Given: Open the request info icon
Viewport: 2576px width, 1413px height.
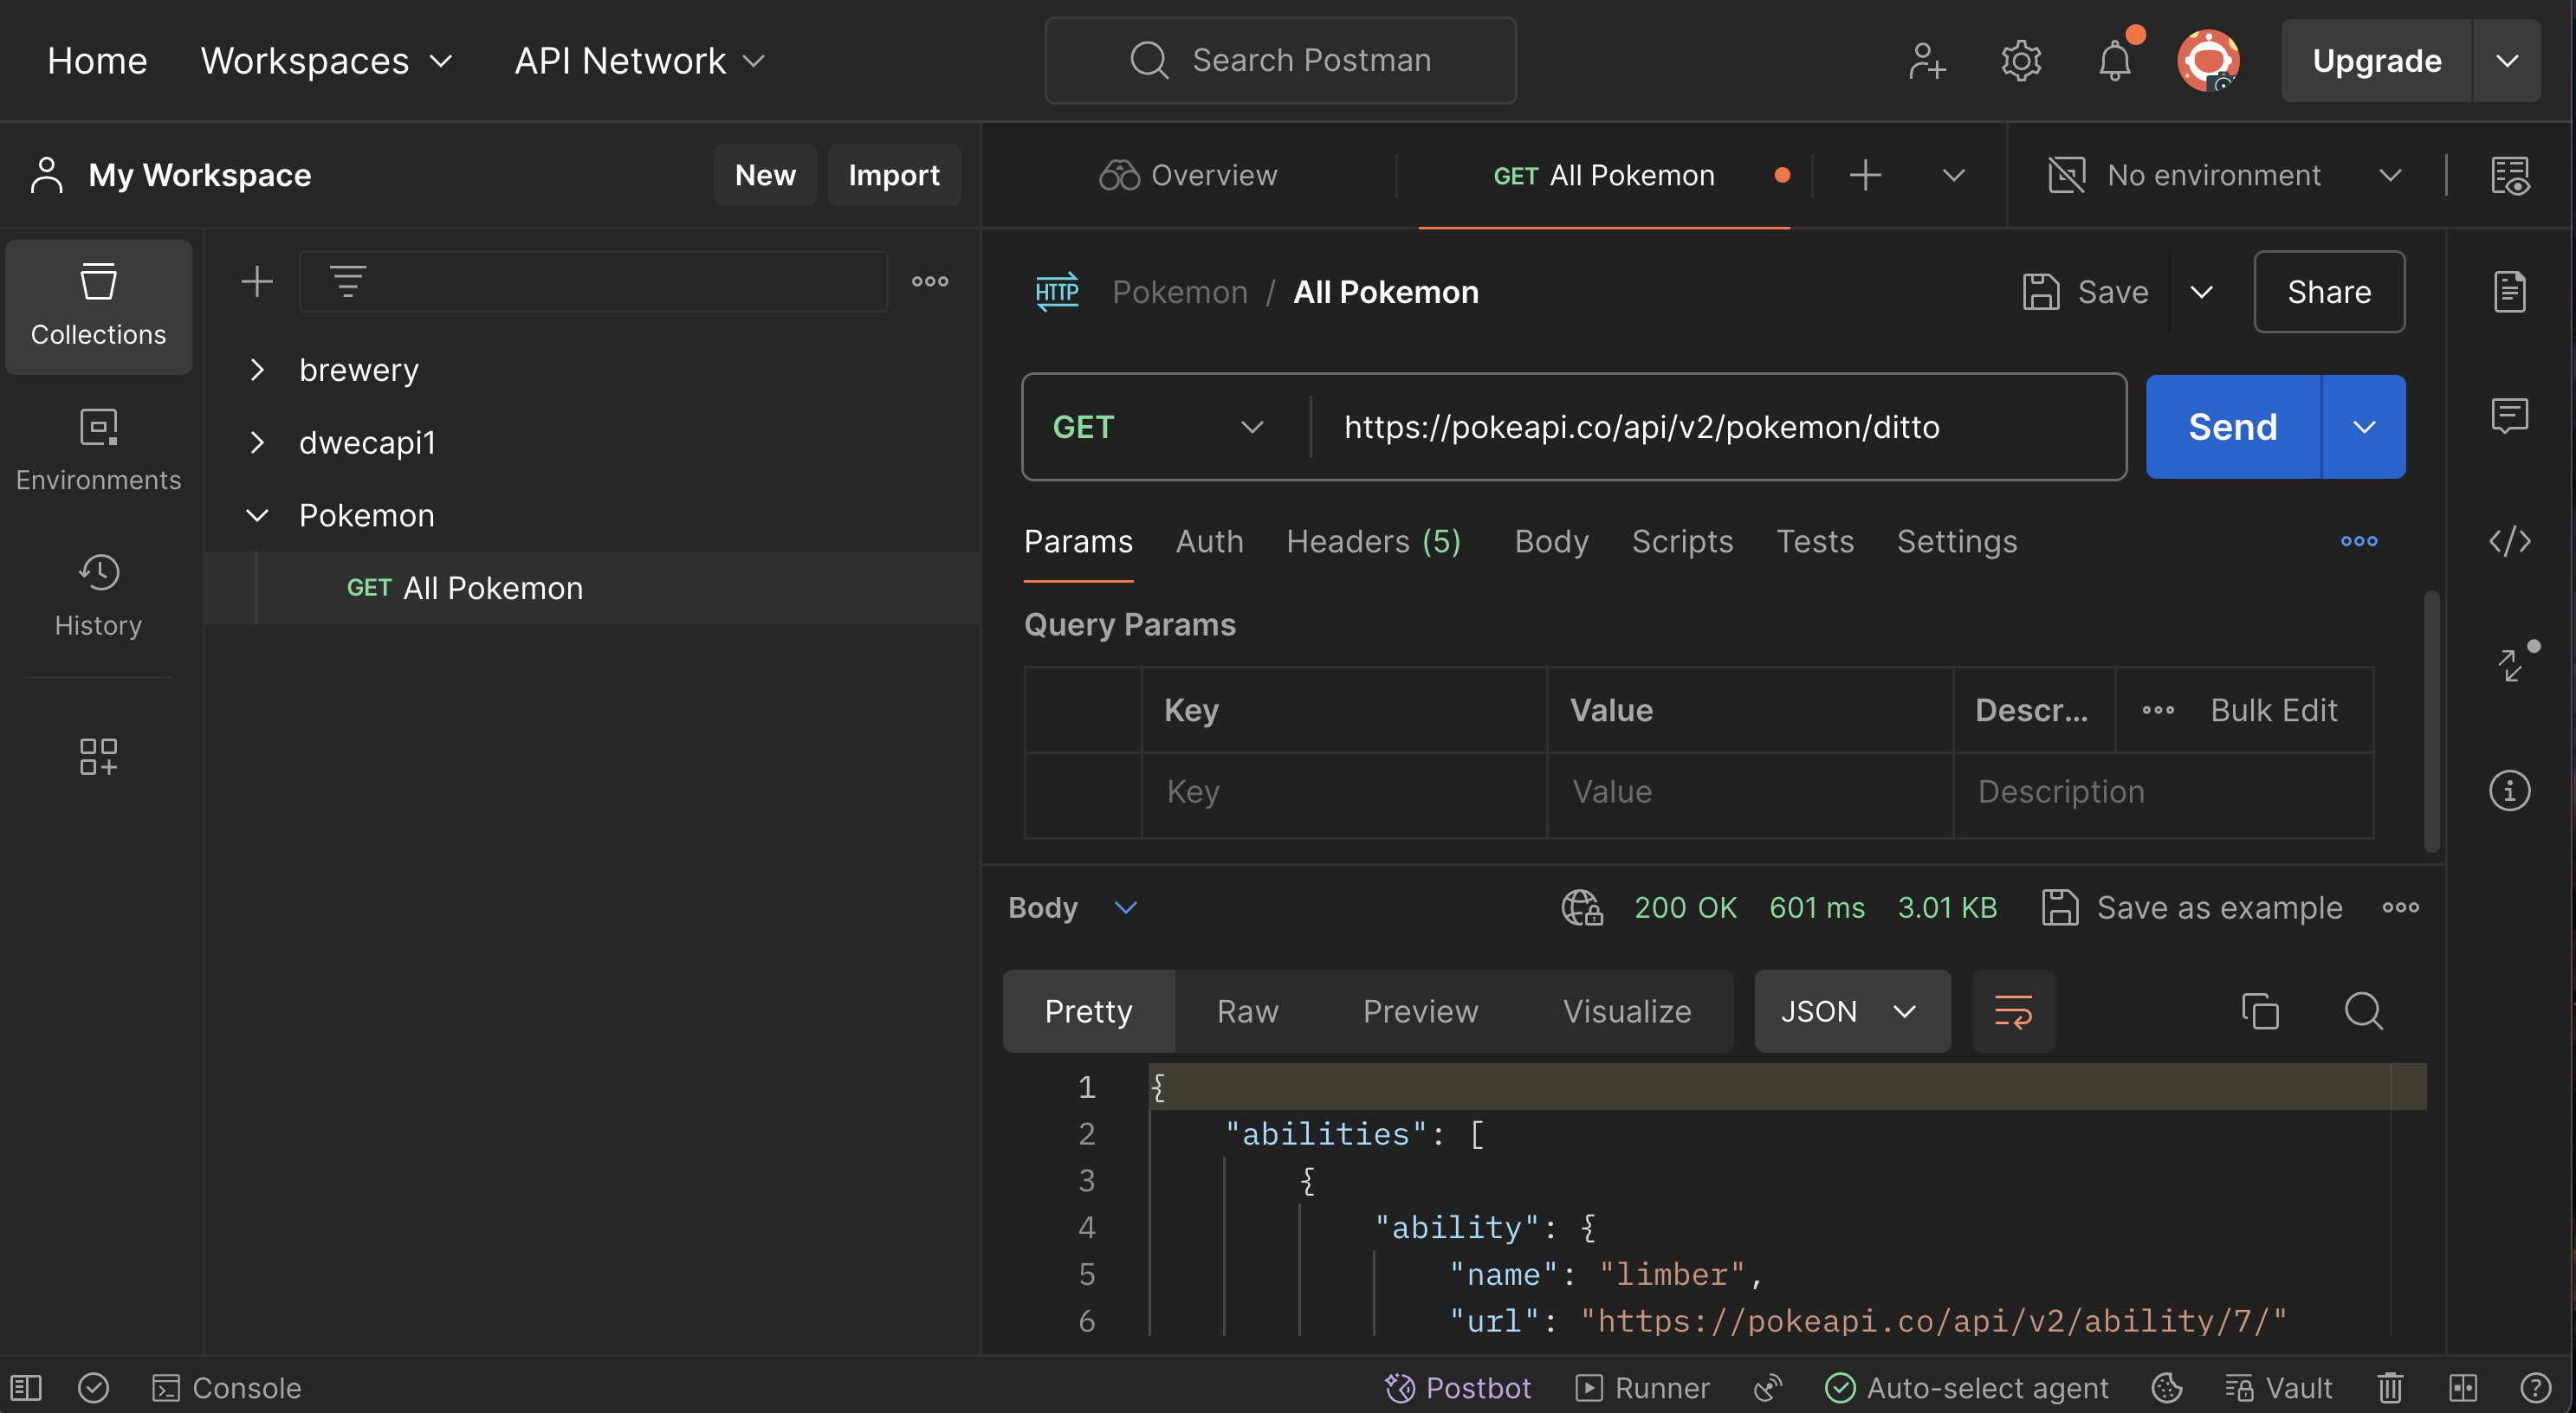Looking at the screenshot, I should point(2510,790).
